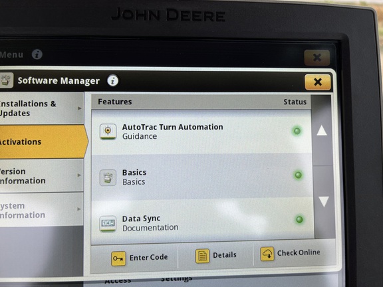Expand arrow on Installations & Updates
The image size is (383, 287).
79,108
